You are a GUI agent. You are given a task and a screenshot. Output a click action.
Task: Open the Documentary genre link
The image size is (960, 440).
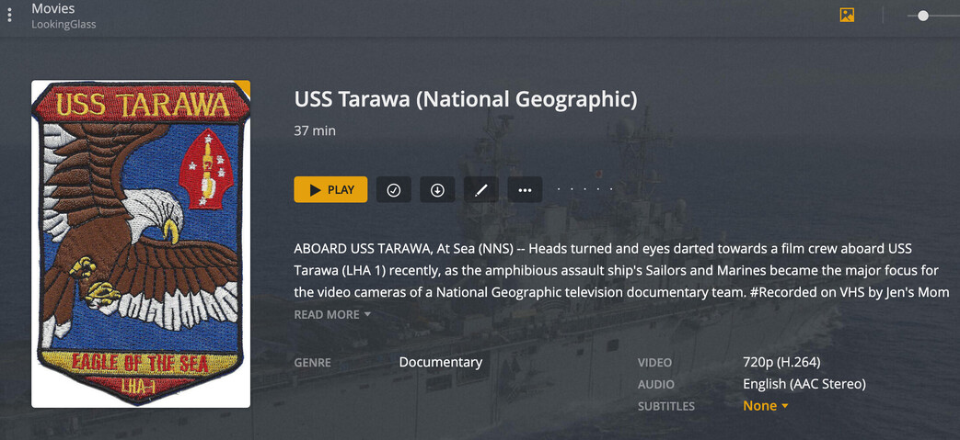pyautogui.click(x=441, y=362)
